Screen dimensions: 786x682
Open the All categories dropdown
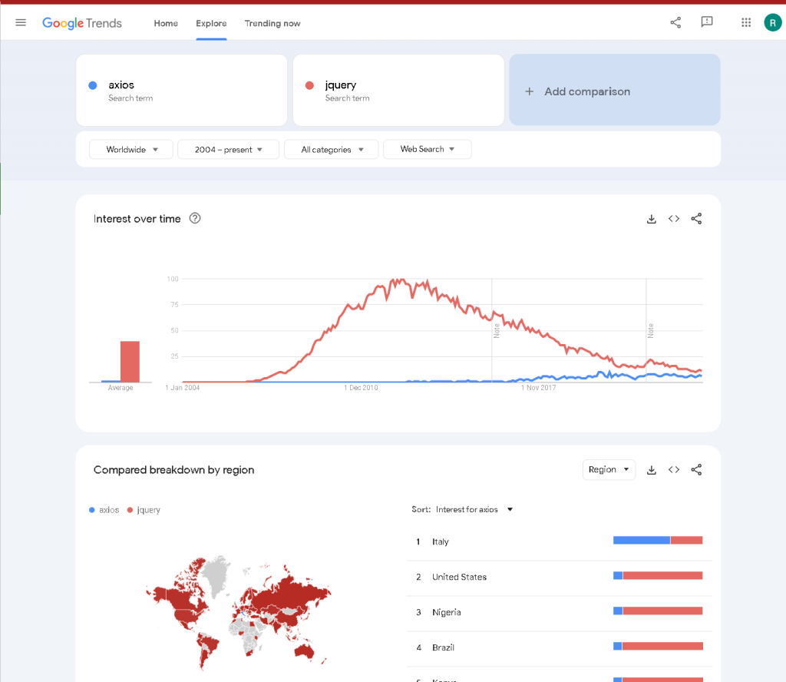pos(332,150)
